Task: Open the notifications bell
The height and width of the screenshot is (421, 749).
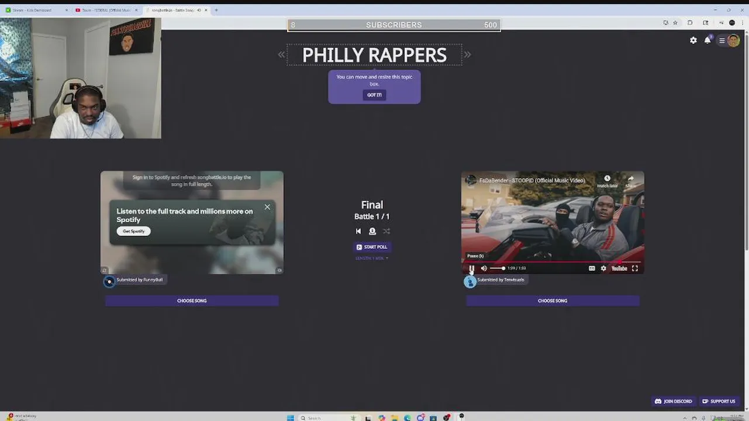Action: pos(707,40)
